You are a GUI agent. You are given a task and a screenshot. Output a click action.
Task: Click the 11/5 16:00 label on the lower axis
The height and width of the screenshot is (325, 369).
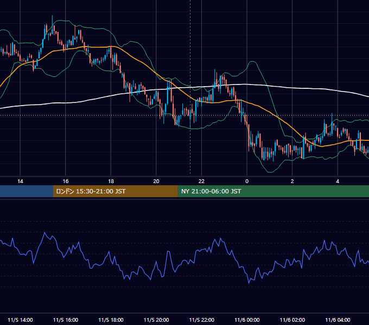pos(66,320)
